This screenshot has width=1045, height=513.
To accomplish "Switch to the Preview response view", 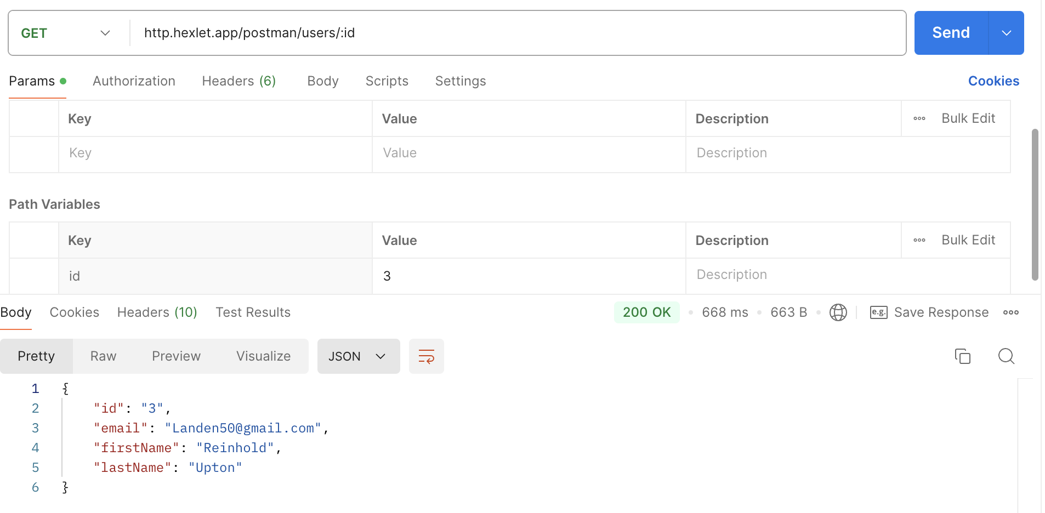I will (x=176, y=356).
